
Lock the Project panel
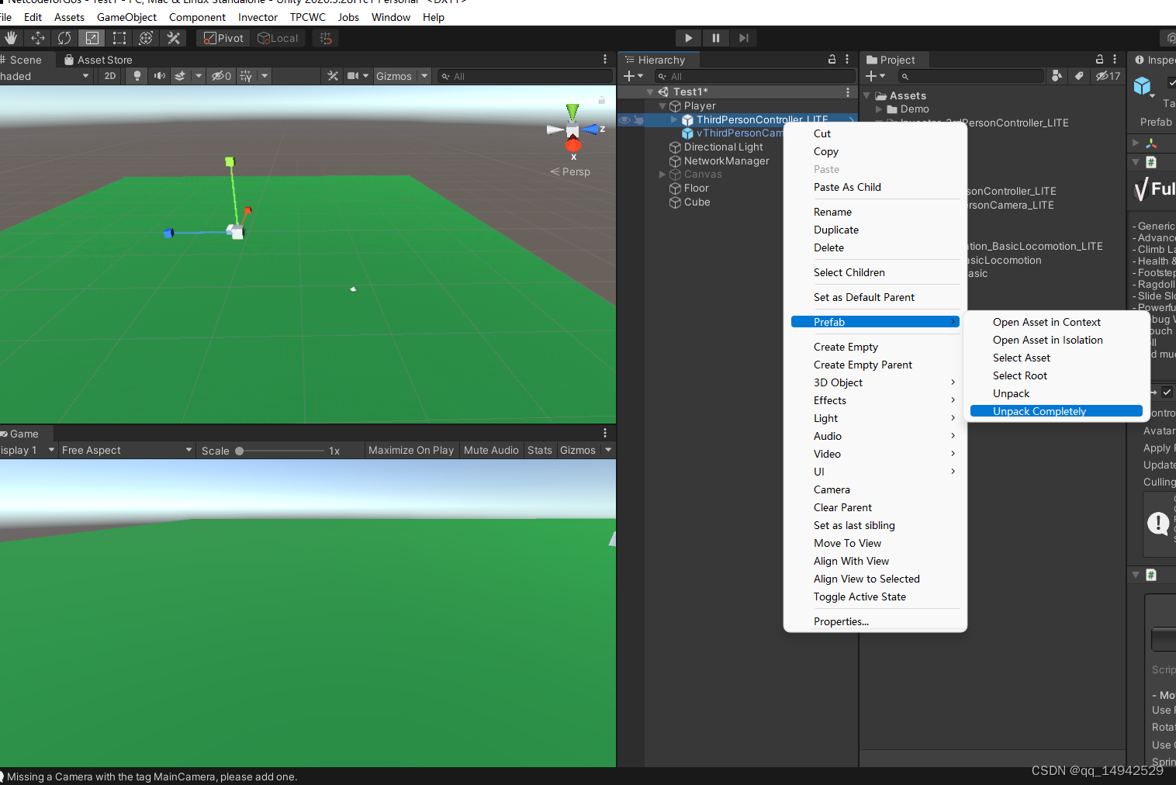pos(1099,59)
